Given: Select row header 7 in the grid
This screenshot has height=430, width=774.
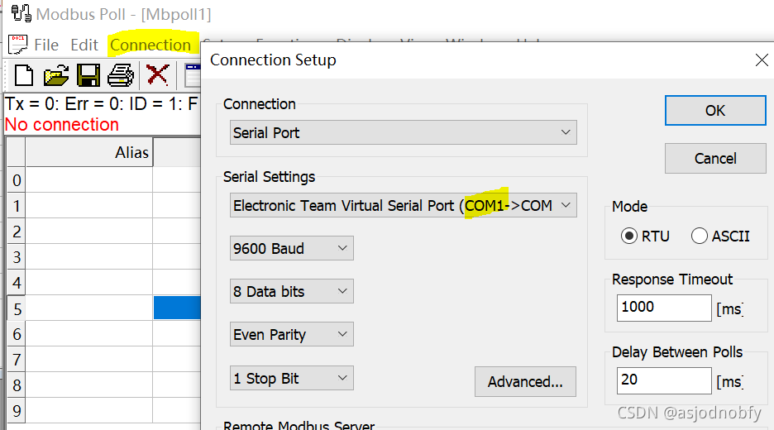Looking at the screenshot, I should pyautogui.click(x=17, y=360).
